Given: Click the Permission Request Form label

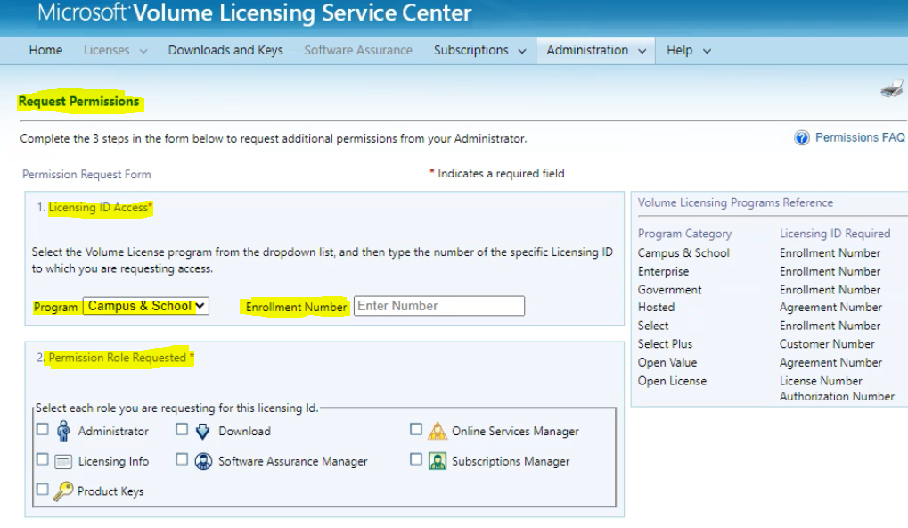Looking at the screenshot, I should pyautogui.click(x=86, y=175).
